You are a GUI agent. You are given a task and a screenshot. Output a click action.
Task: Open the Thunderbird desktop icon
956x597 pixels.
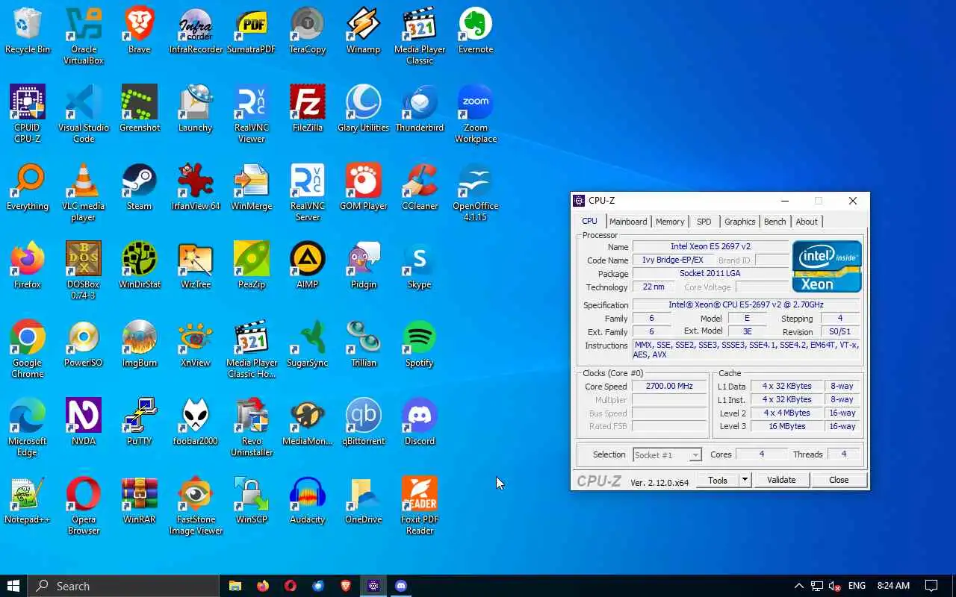coord(420,108)
